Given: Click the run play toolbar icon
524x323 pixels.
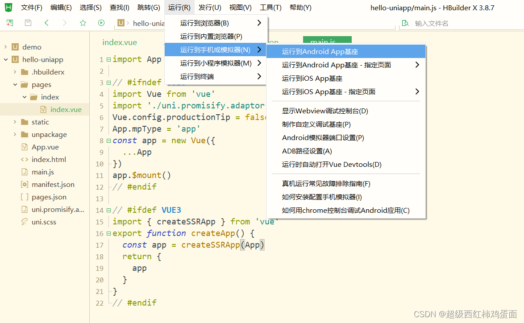Looking at the screenshot, I should point(101,23).
